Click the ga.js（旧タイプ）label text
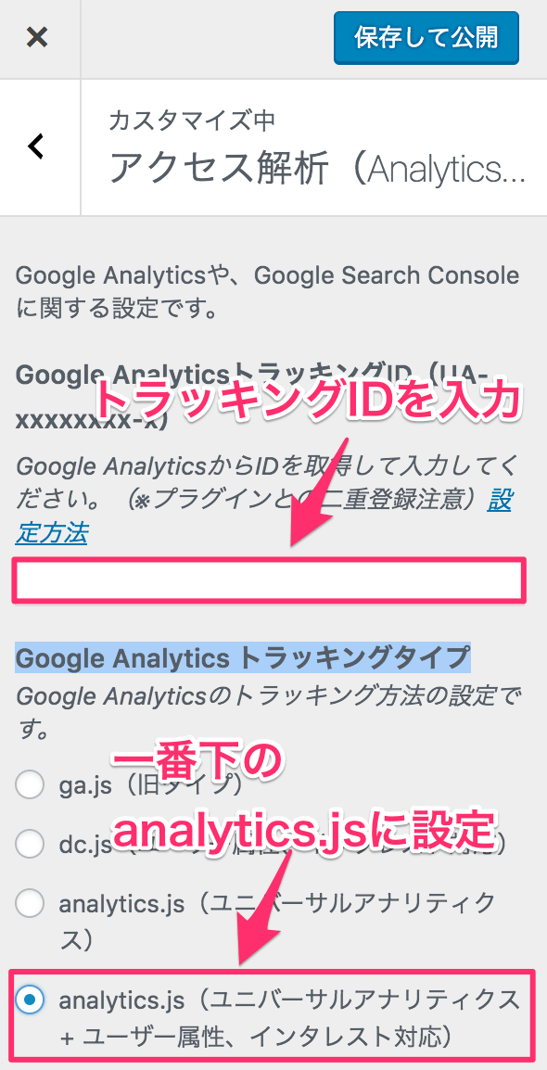The width and height of the screenshot is (547, 1070). (151, 785)
